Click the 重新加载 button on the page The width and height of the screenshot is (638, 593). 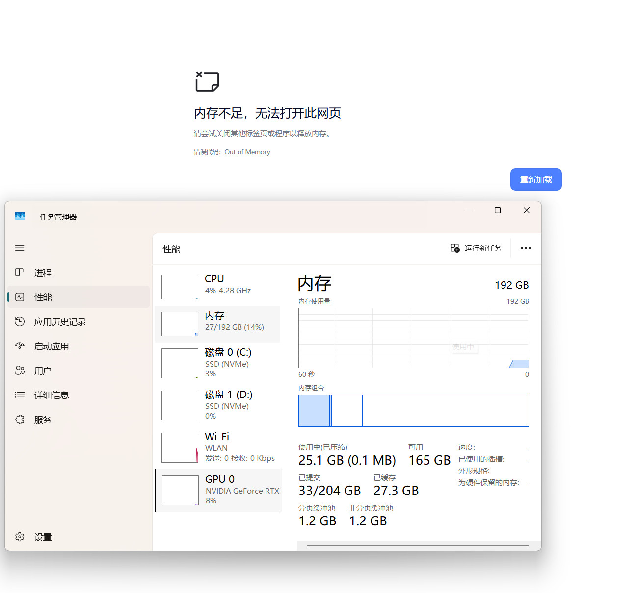pyautogui.click(x=536, y=179)
